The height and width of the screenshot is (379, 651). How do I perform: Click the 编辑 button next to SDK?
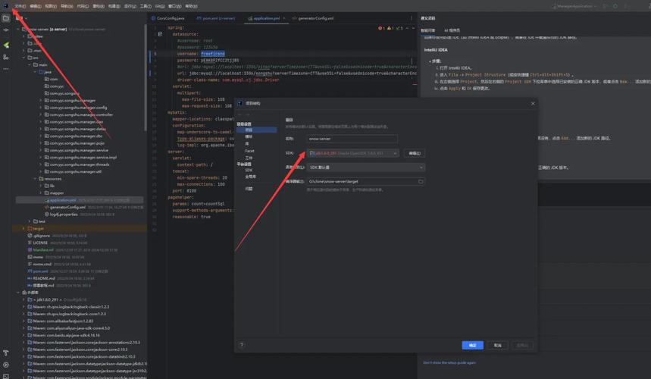click(x=415, y=153)
